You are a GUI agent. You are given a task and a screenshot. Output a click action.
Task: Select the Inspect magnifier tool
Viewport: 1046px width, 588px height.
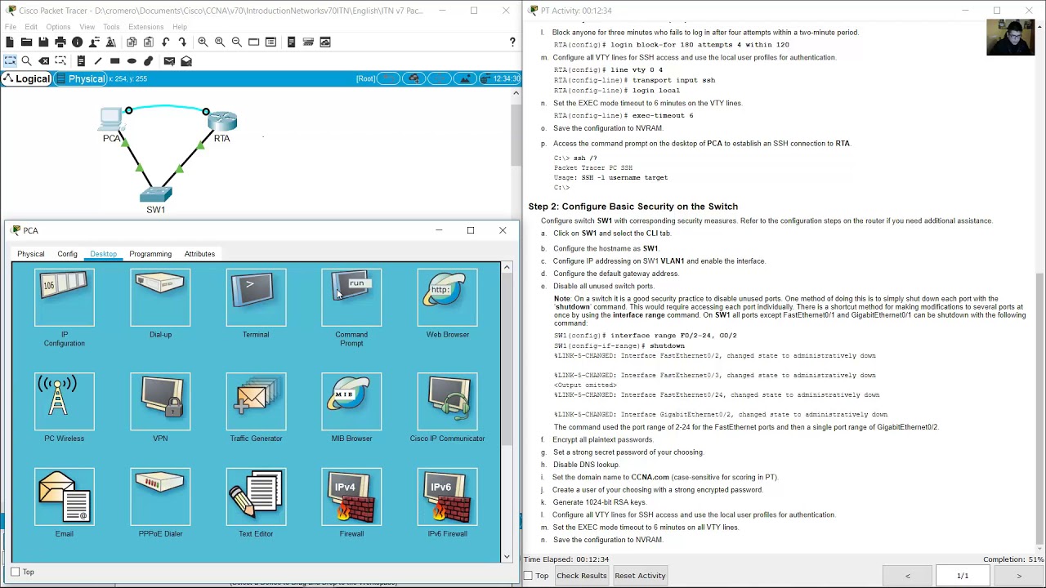[x=26, y=60]
